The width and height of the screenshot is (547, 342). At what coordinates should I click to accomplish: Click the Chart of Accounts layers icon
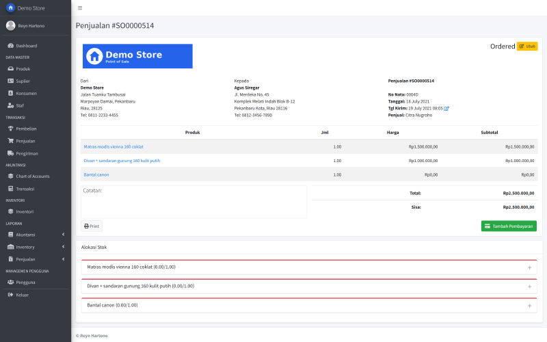[10, 176]
